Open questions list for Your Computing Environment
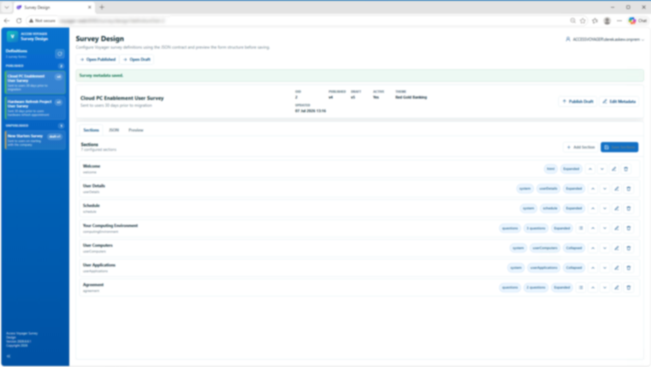 [581, 228]
